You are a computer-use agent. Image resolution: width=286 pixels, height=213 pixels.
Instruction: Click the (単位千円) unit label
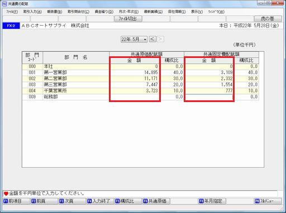pyautogui.click(x=244, y=45)
